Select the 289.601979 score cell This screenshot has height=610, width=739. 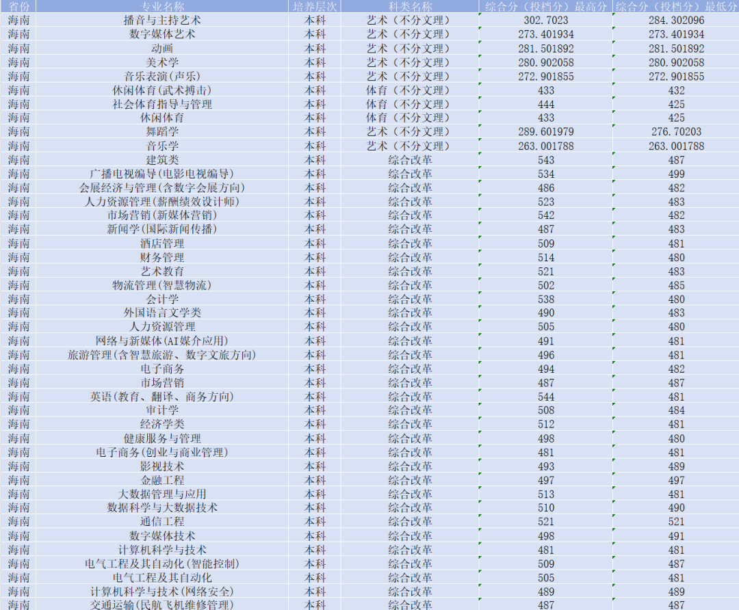coord(546,132)
